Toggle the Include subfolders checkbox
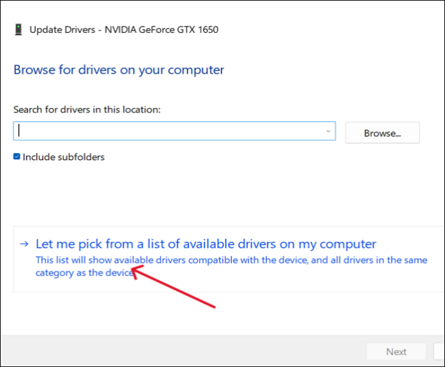The height and width of the screenshot is (367, 445). click(x=17, y=157)
